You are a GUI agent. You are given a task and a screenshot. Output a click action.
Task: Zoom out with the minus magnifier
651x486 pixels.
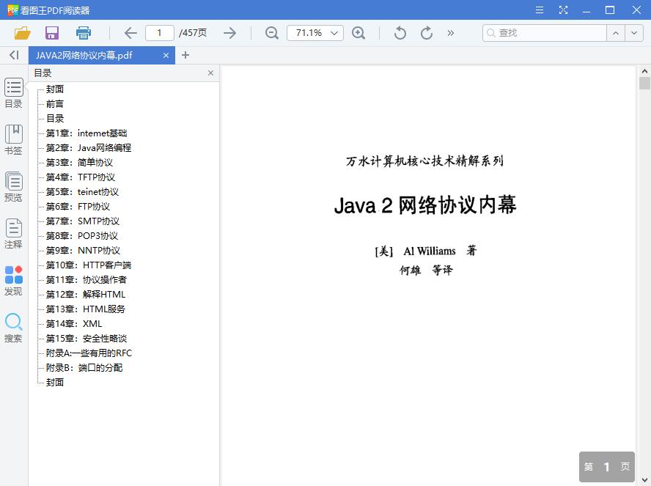[271, 33]
